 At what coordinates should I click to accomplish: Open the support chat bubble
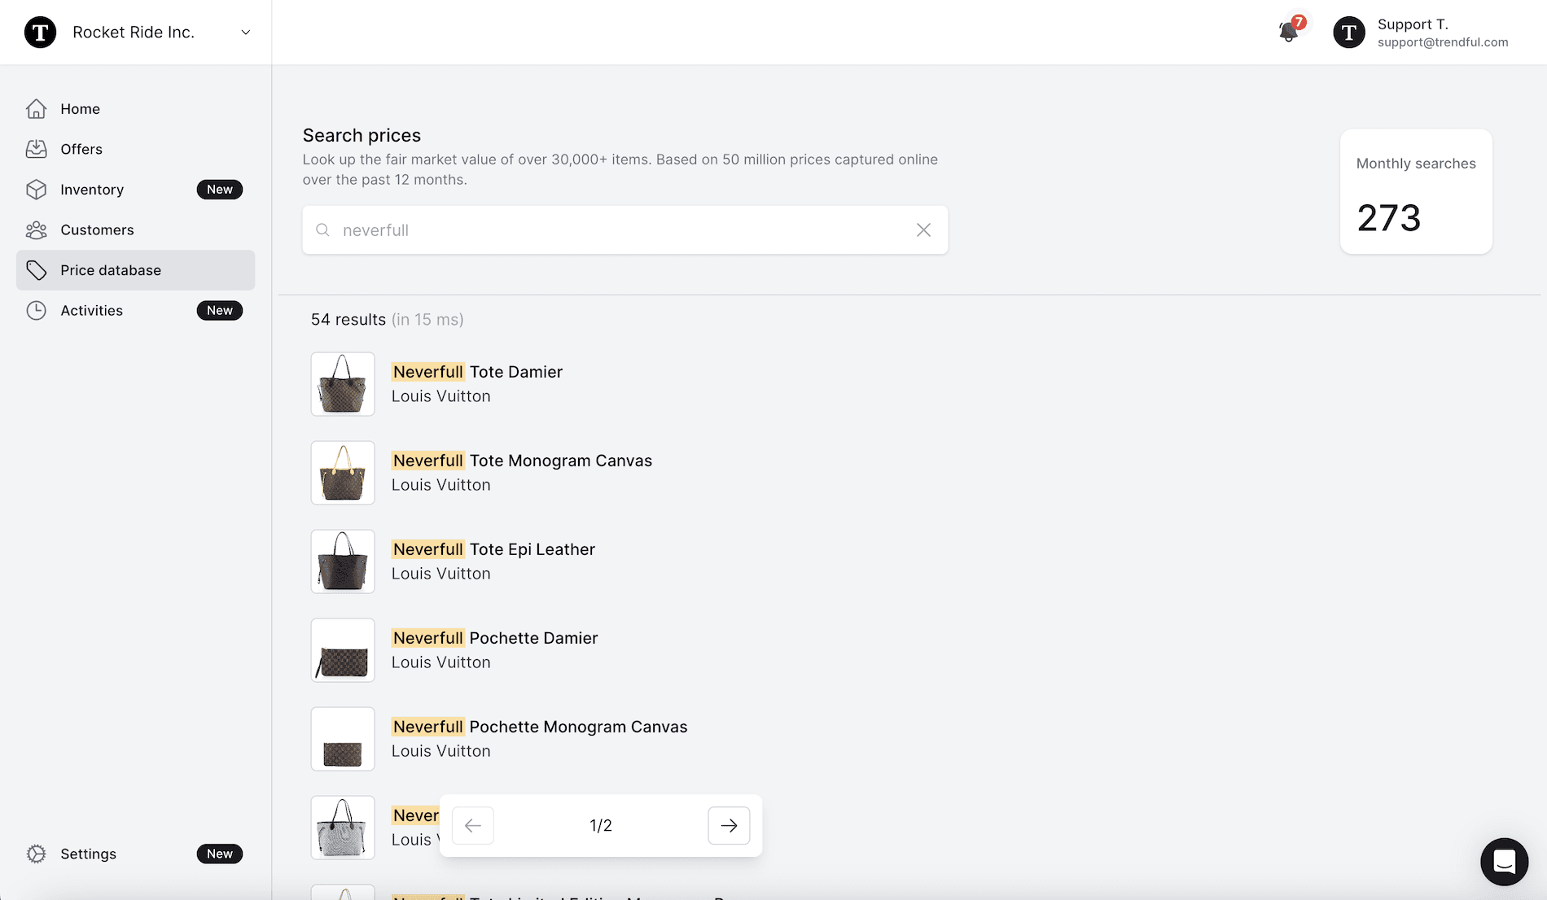tap(1504, 861)
